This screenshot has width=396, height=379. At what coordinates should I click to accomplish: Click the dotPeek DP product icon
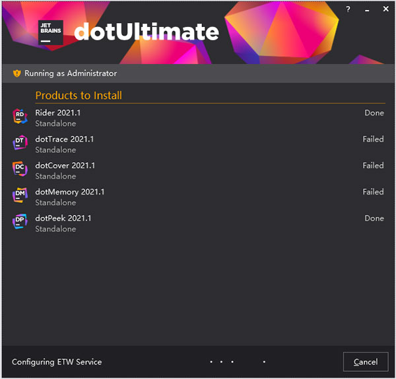pos(20,221)
